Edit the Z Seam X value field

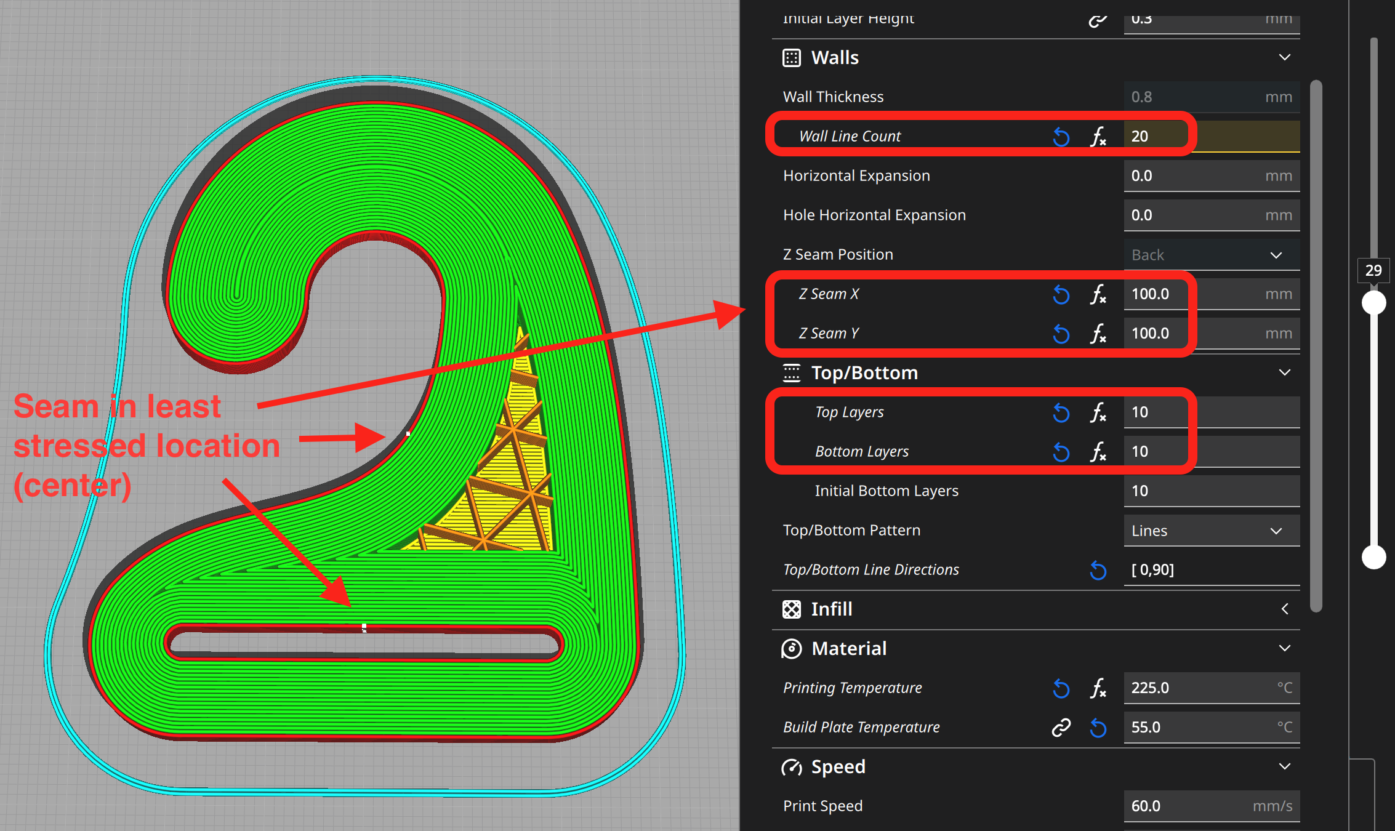[x=1212, y=294]
